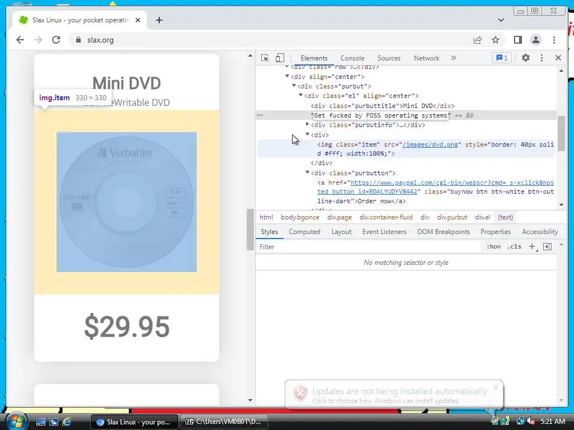Switch to the Console tab

[352, 58]
